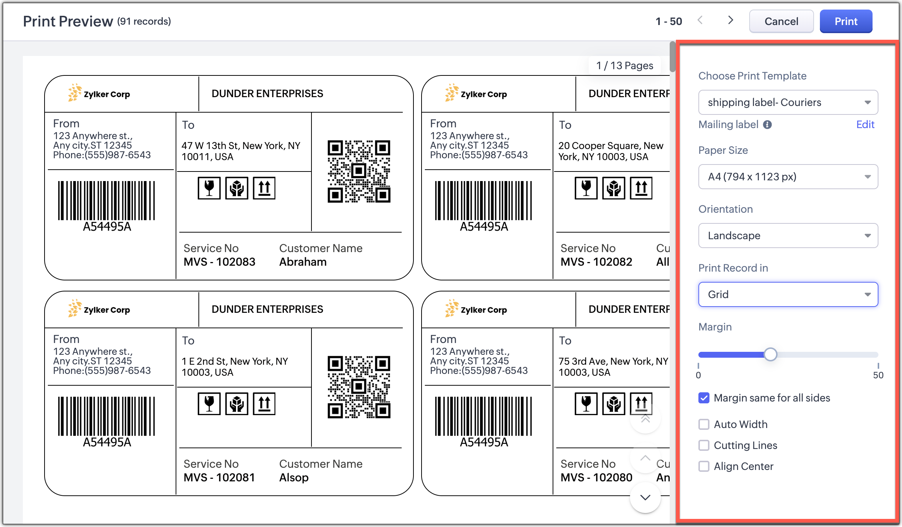Click QR code on Abraham's label
This screenshot has width=902, height=527.
coord(359,171)
